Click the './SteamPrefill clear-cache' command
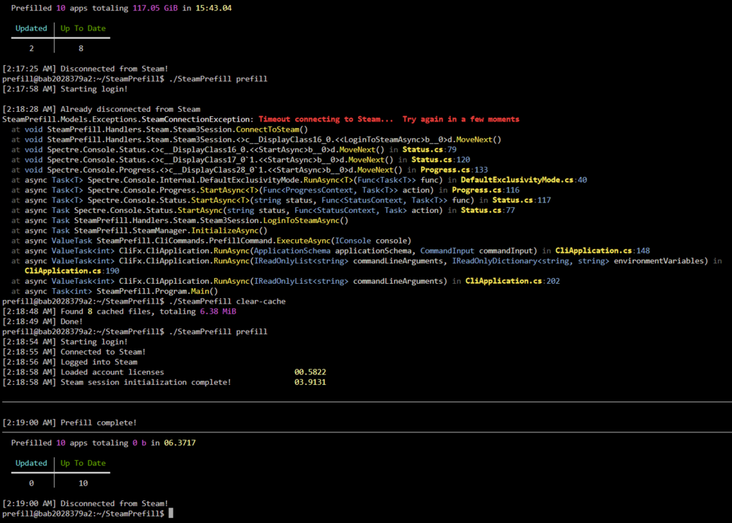Screen dimensions: 732x523 tap(227, 301)
